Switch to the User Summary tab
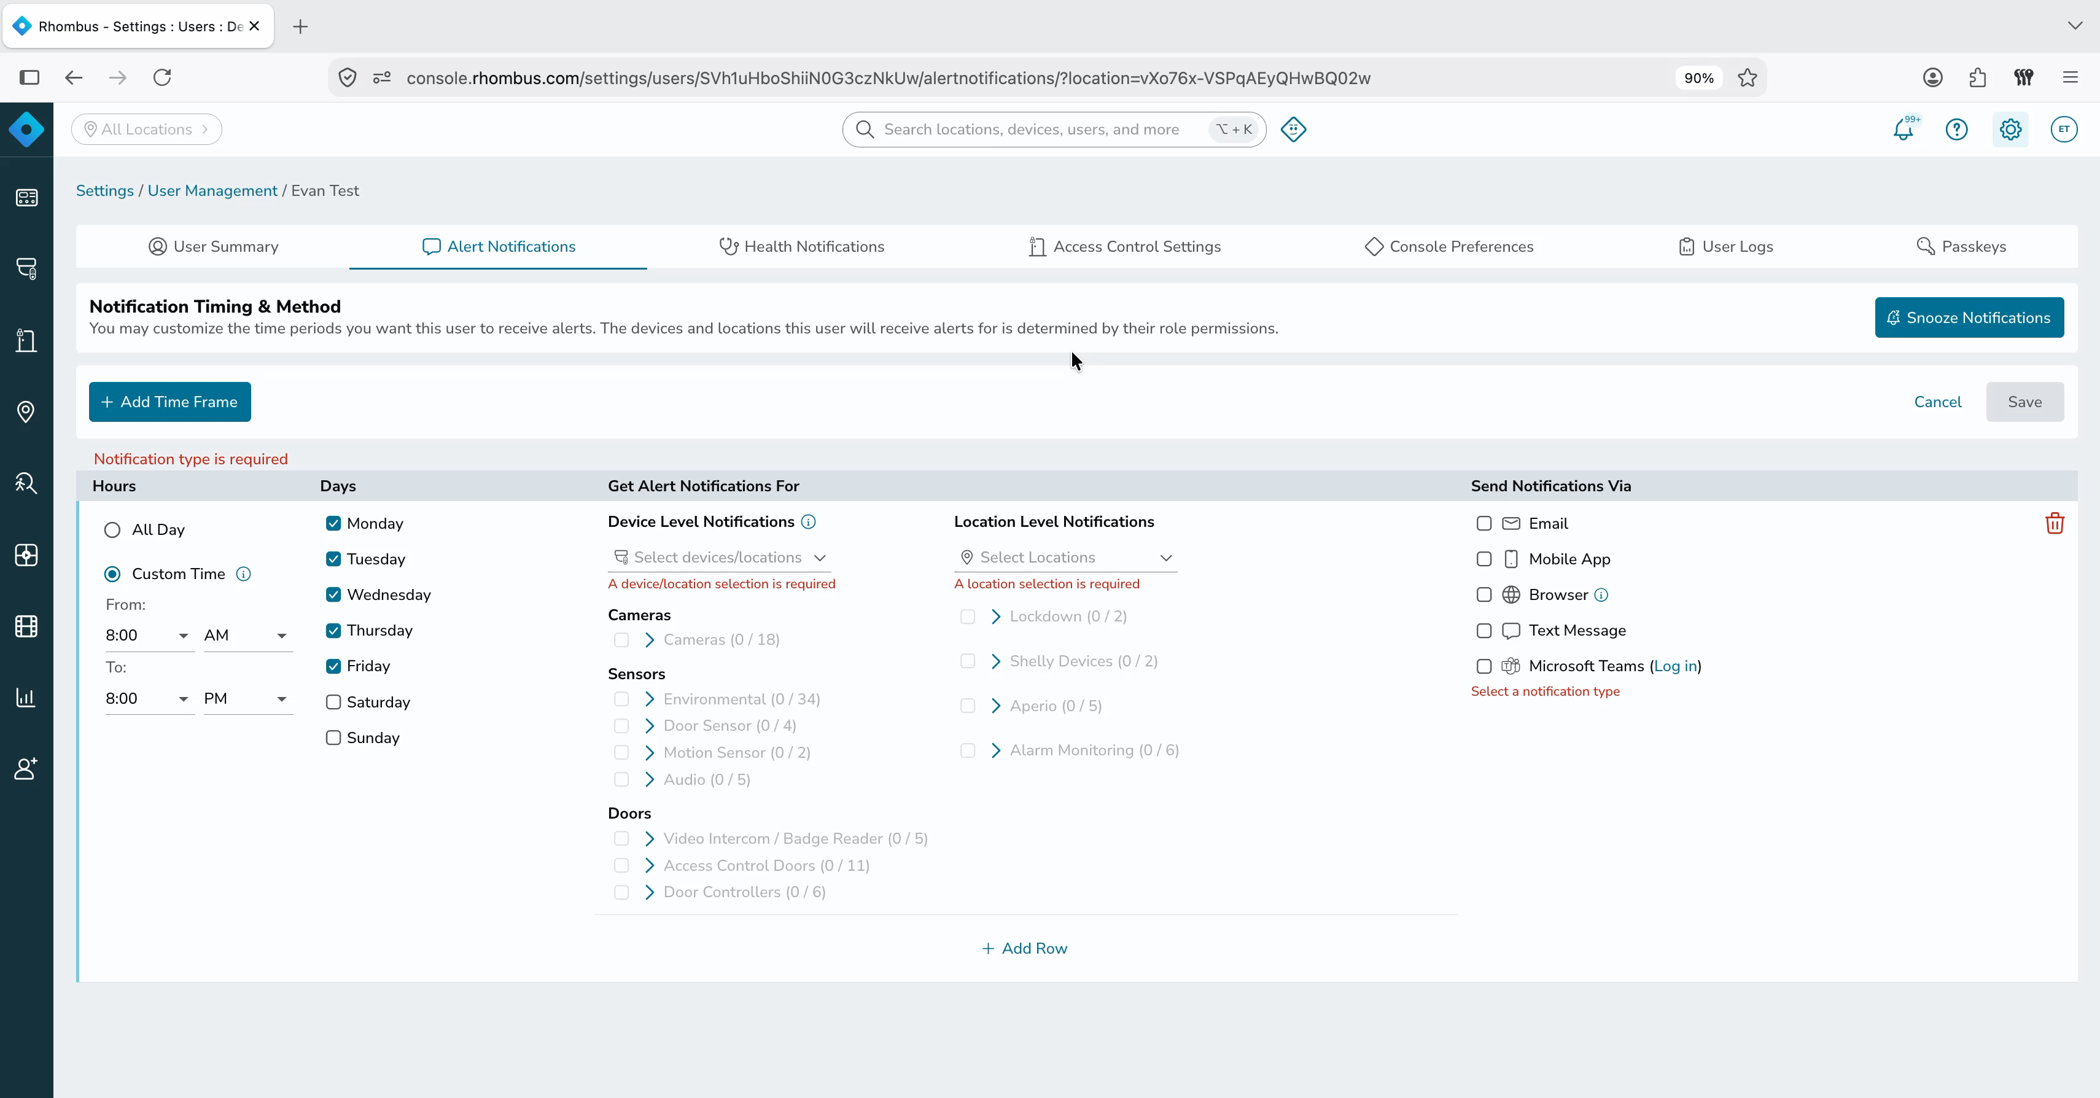Viewport: 2100px width, 1098px height. (213, 247)
